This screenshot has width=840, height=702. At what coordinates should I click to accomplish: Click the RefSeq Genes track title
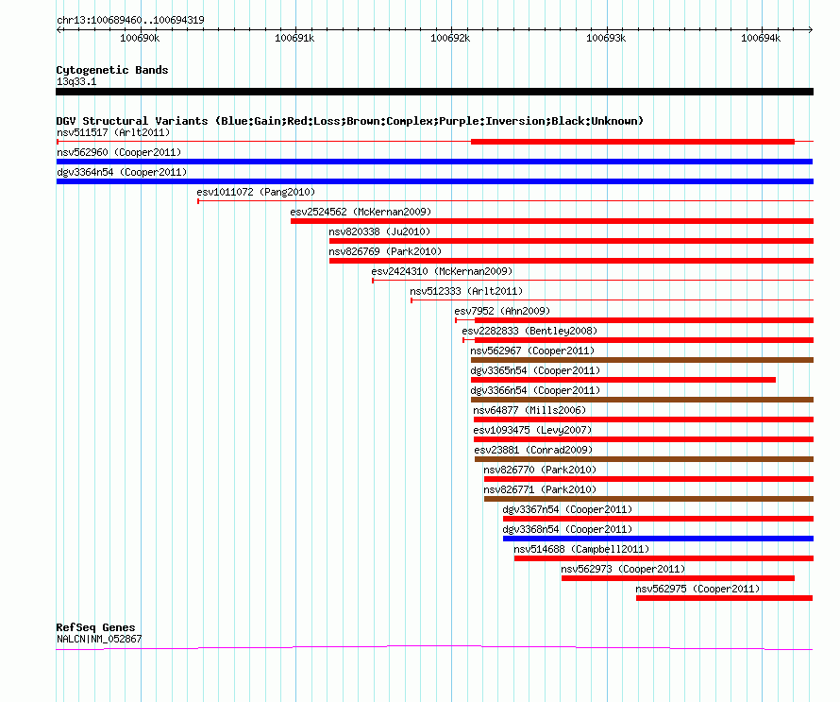[x=95, y=627]
